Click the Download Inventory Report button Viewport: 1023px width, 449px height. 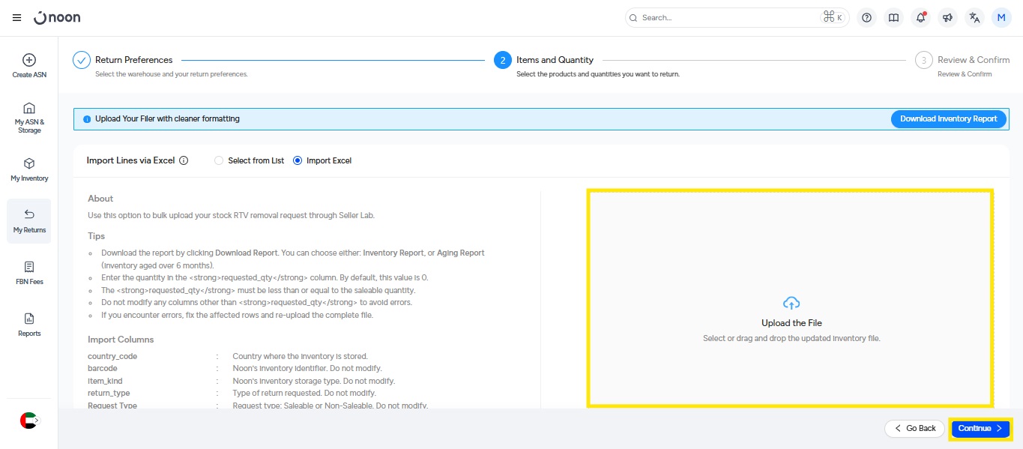[948, 118]
